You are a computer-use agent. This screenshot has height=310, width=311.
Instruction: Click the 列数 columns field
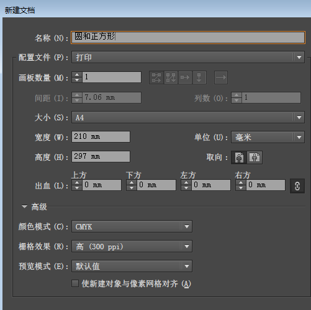click(x=271, y=97)
